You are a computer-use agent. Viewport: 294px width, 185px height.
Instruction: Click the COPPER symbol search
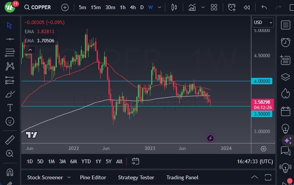(x=37, y=7)
